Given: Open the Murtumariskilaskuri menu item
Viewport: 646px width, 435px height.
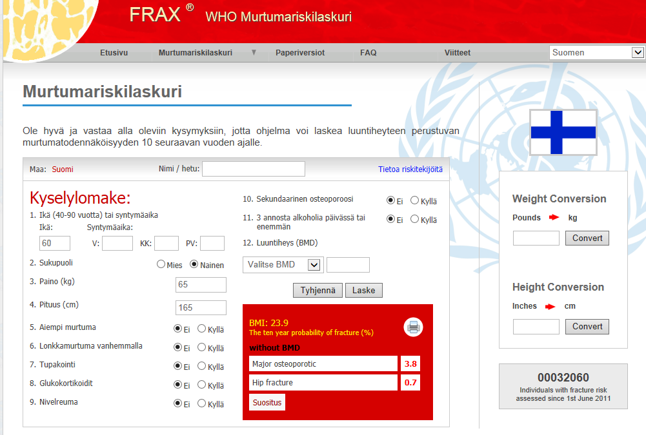Looking at the screenshot, I should pos(196,53).
